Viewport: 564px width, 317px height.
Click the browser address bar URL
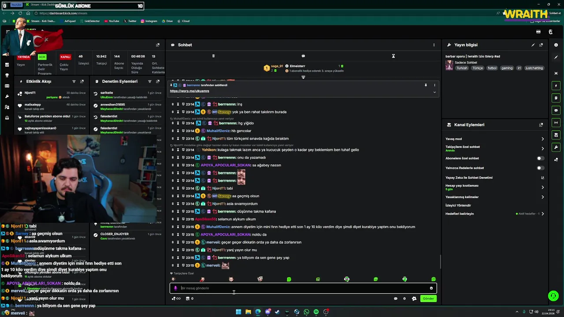63,13
